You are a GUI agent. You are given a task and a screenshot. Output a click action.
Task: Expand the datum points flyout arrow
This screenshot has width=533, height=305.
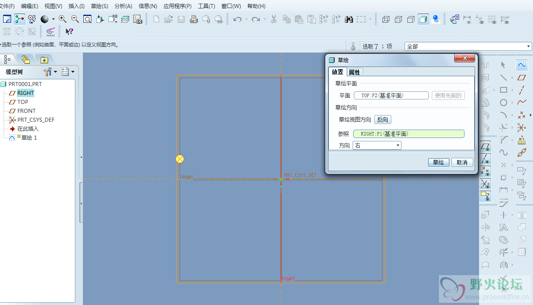531,115
